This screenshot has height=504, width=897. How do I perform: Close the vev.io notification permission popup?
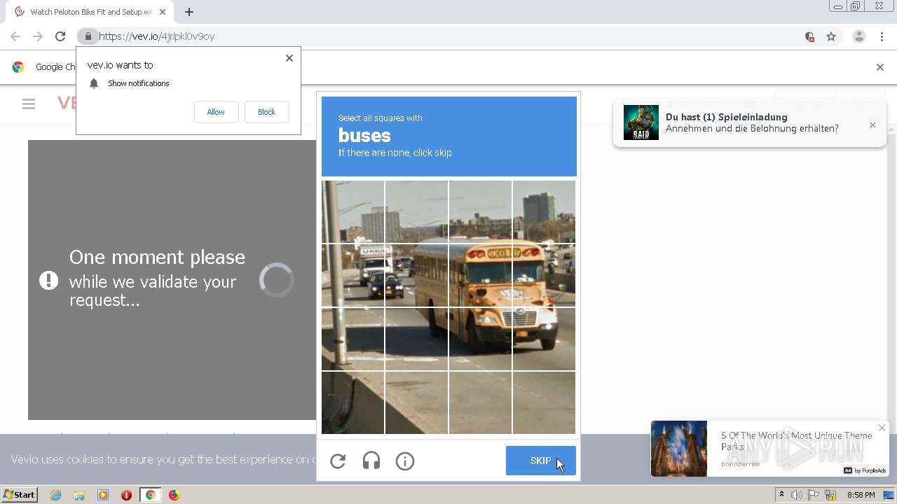[289, 58]
